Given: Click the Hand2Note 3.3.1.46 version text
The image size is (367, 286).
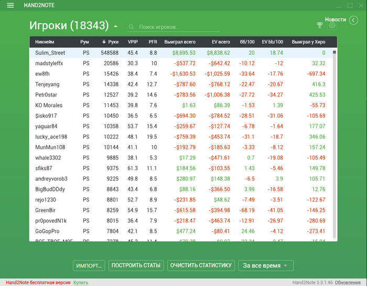Looking at the screenshot, I should (x=312, y=282).
